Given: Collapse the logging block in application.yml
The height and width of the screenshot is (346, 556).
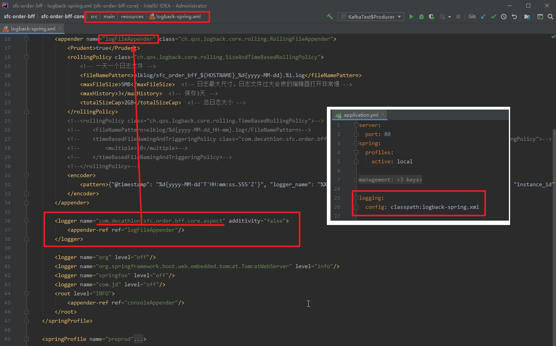Looking at the screenshot, I should pyautogui.click(x=356, y=198).
